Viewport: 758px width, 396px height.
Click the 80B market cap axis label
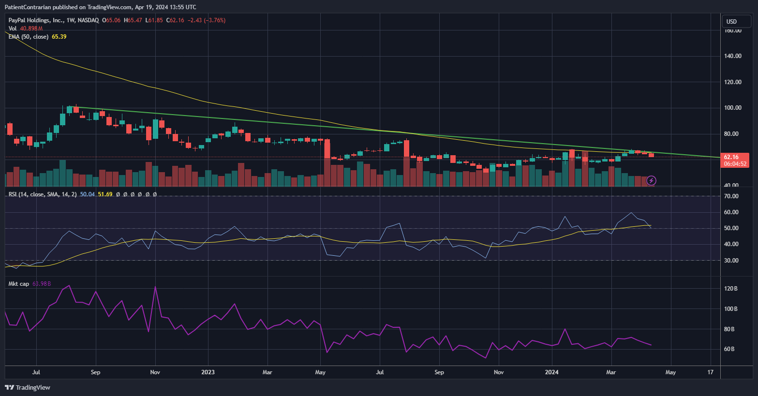729,329
